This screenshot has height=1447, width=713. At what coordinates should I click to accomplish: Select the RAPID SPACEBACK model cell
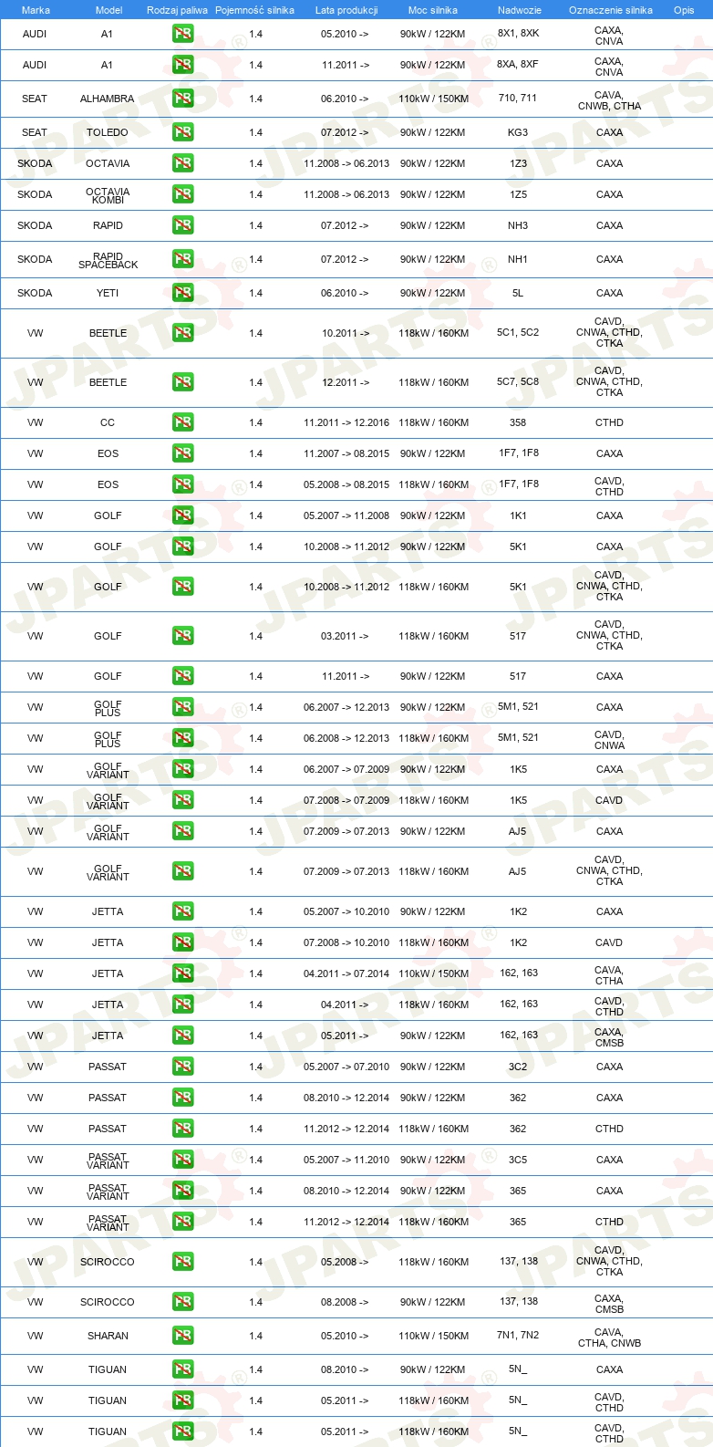click(108, 260)
